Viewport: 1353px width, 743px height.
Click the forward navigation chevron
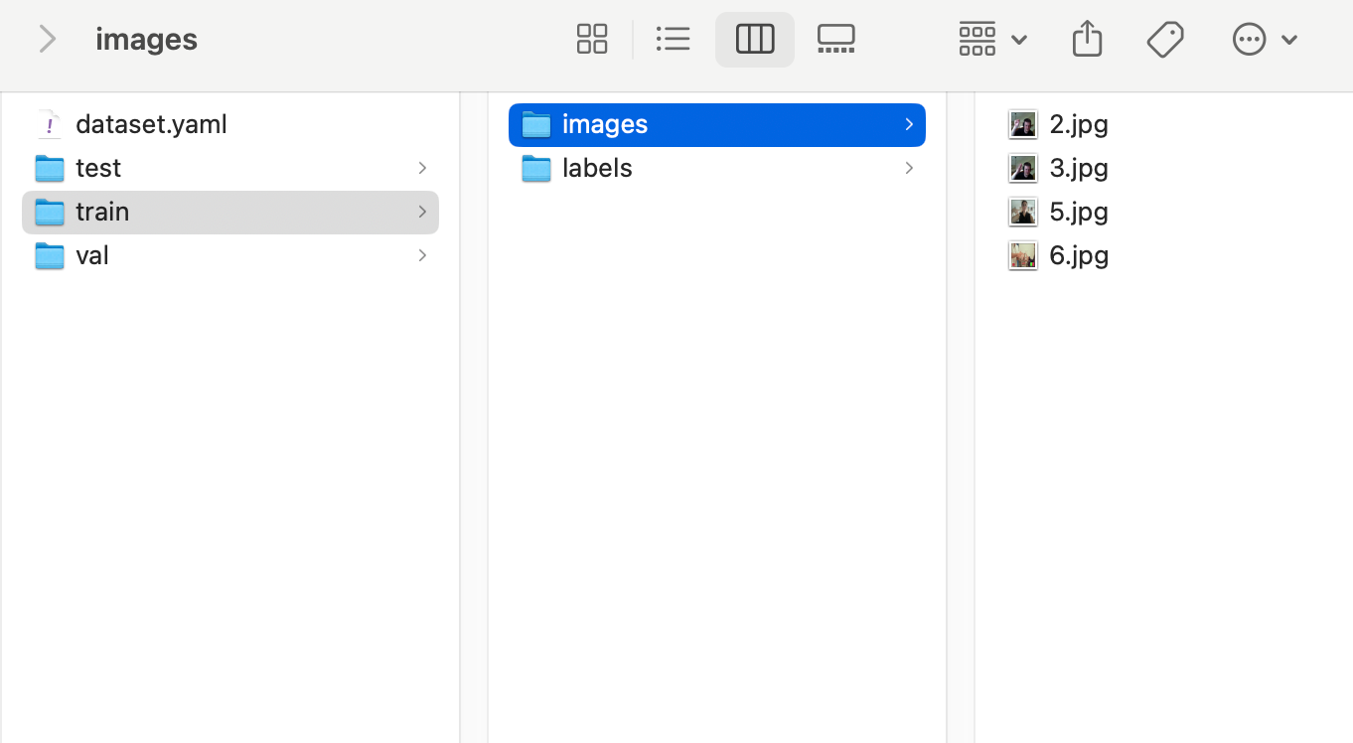tap(47, 40)
